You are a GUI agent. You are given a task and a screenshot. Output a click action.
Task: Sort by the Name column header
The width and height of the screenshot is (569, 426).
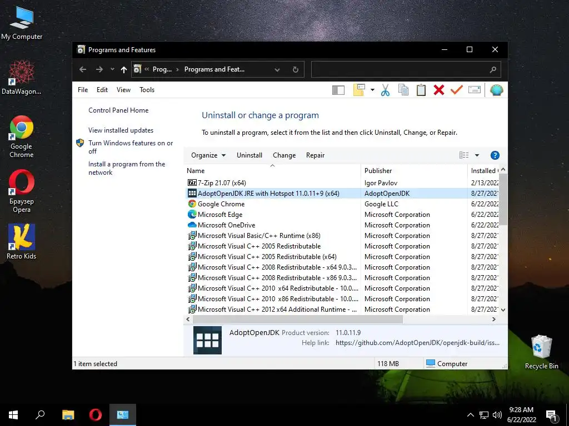coord(272,171)
